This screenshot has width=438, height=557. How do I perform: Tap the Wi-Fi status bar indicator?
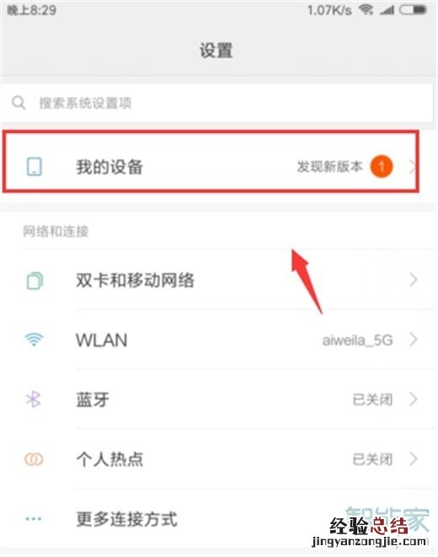[366, 9]
